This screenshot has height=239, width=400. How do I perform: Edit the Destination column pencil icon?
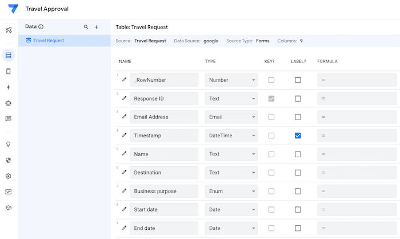click(x=125, y=172)
